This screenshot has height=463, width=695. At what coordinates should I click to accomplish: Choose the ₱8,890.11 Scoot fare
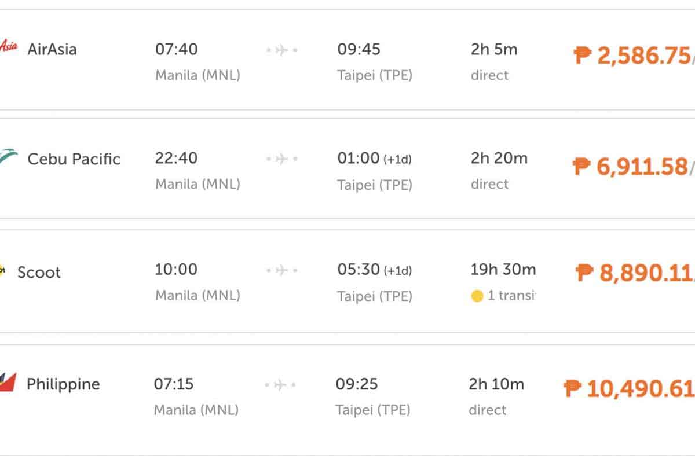point(635,273)
